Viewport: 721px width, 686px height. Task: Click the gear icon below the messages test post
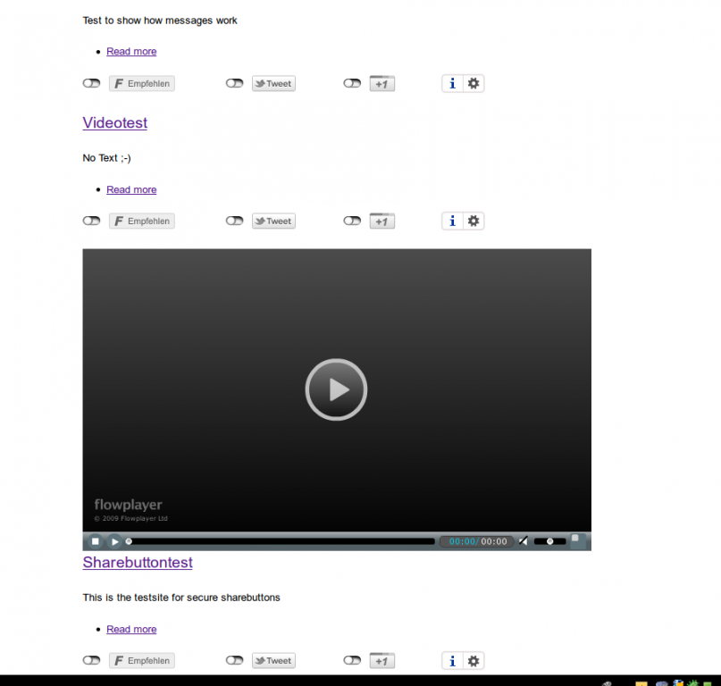point(474,83)
